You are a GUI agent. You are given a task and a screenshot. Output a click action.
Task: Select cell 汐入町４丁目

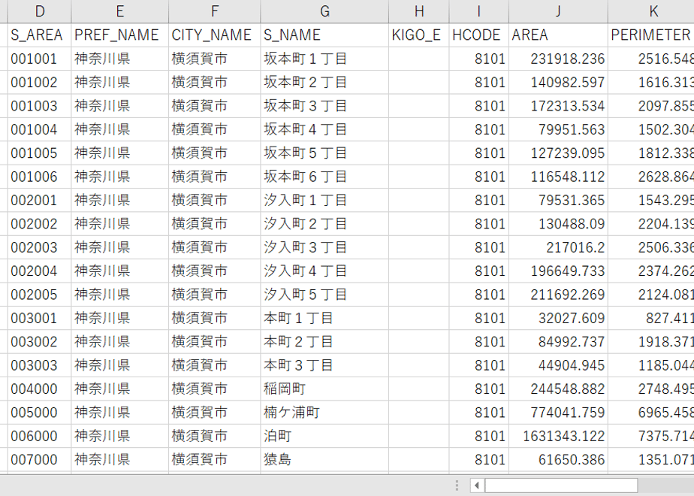point(324,271)
